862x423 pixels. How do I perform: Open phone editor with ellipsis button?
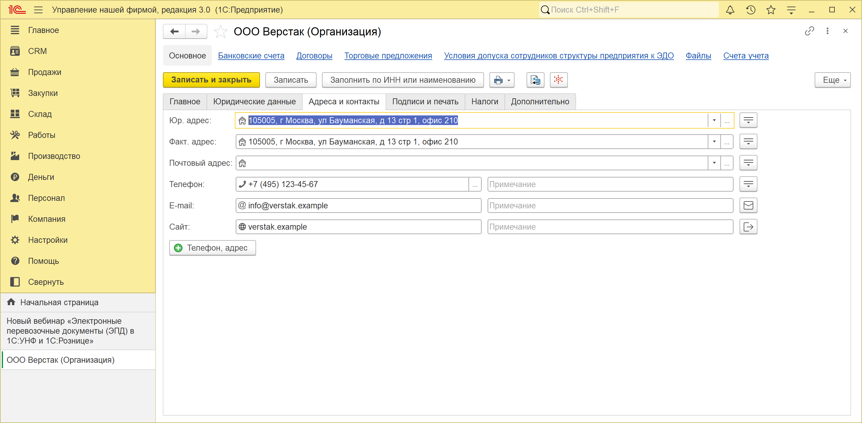click(x=475, y=184)
